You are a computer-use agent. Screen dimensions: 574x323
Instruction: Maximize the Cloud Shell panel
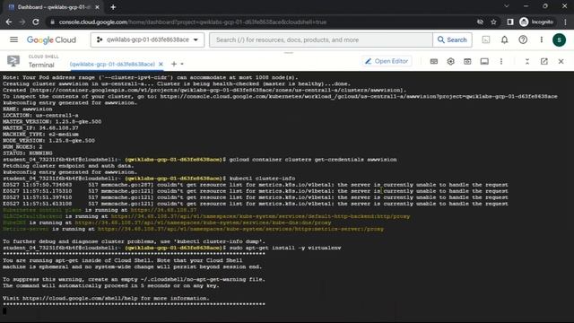(527, 62)
